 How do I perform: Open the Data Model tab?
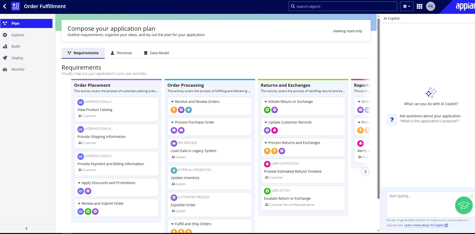pyautogui.click(x=156, y=53)
